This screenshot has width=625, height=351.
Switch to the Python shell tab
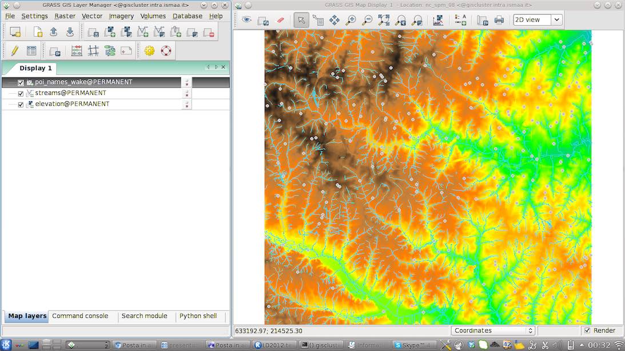point(198,316)
